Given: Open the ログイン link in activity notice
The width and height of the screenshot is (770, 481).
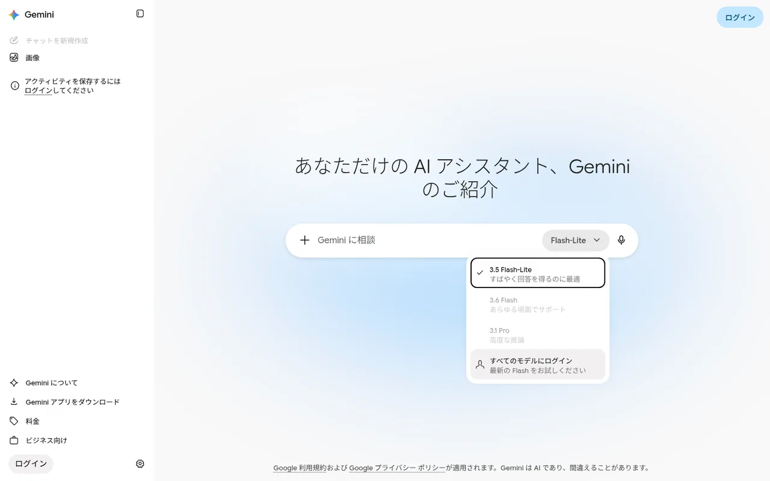Looking at the screenshot, I should (x=38, y=91).
